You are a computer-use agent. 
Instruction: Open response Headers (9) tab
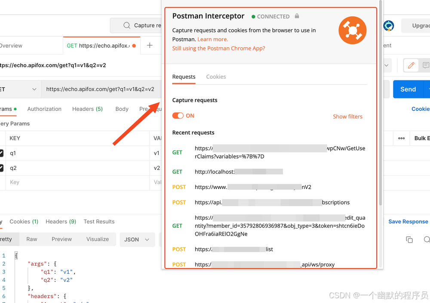(x=61, y=222)
